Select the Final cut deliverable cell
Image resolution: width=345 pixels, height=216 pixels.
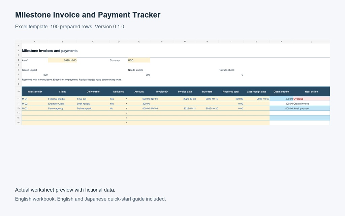click(x=93, y=99)
